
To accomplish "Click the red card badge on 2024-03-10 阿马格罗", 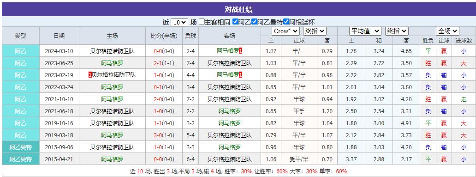I will 240,51.
